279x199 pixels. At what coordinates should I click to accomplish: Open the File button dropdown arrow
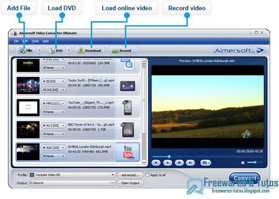(40, 51)
